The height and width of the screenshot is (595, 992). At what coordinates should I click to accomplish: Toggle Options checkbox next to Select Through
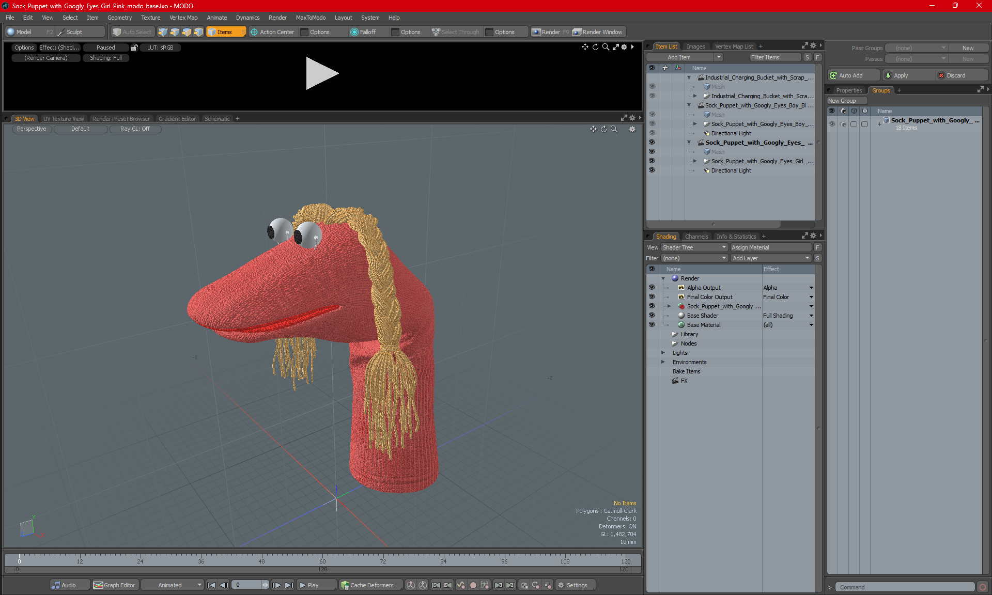tap(489, 32)
